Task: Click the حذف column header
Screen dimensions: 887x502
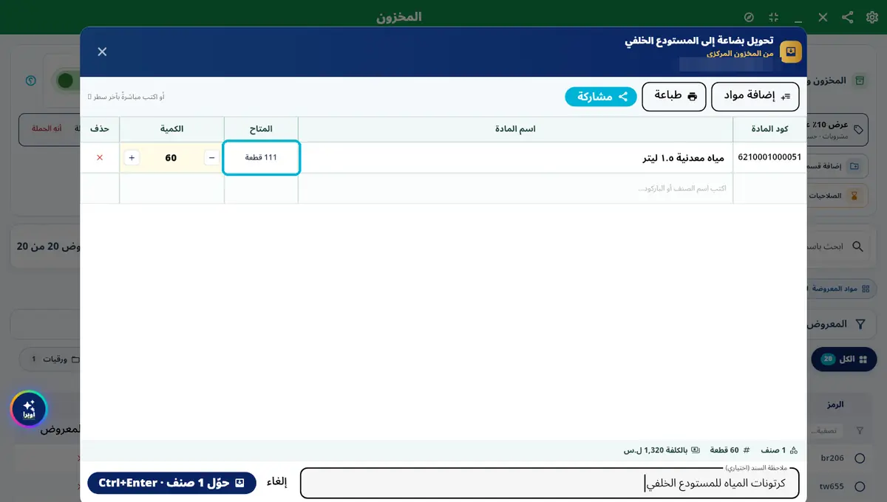Action: [100, 129]
